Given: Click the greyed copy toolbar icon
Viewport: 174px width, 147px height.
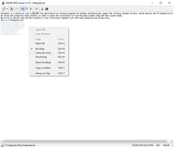Looking at the screenshot, I should tap(17, 9).
